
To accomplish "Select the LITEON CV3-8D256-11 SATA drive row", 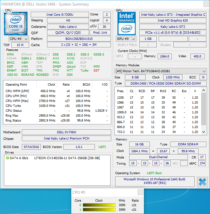I will tap(57, 158).
